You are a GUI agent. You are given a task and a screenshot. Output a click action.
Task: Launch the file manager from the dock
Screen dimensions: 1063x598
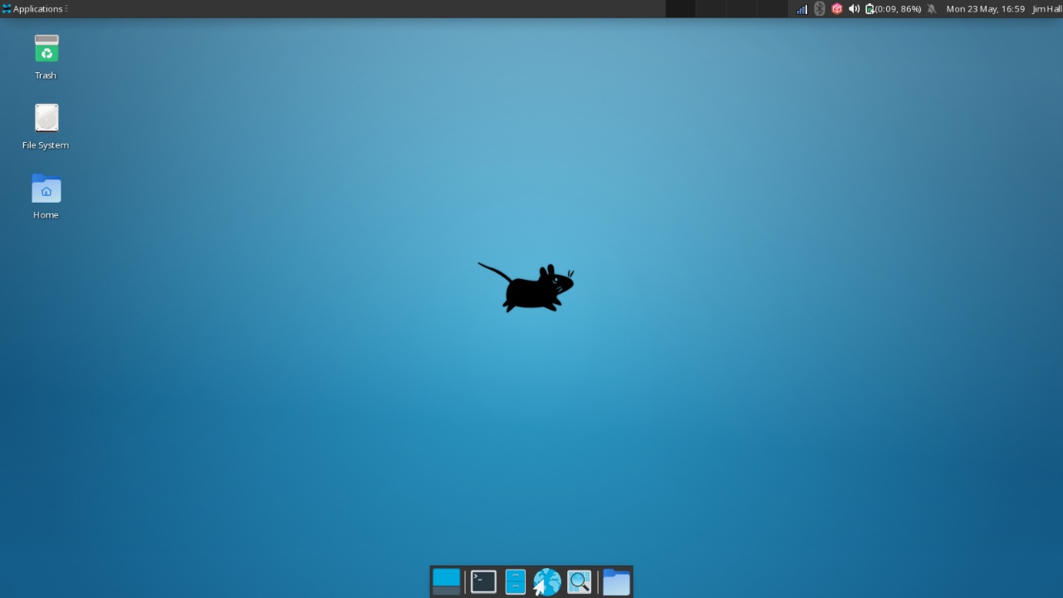pyautogui.click(x=515, y=581)
